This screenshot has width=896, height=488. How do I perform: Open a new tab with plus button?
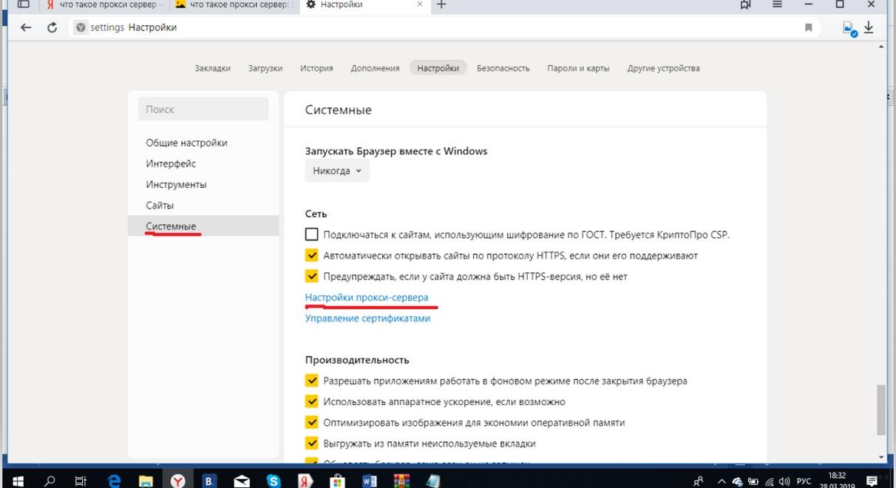click(x=441, y=4)
